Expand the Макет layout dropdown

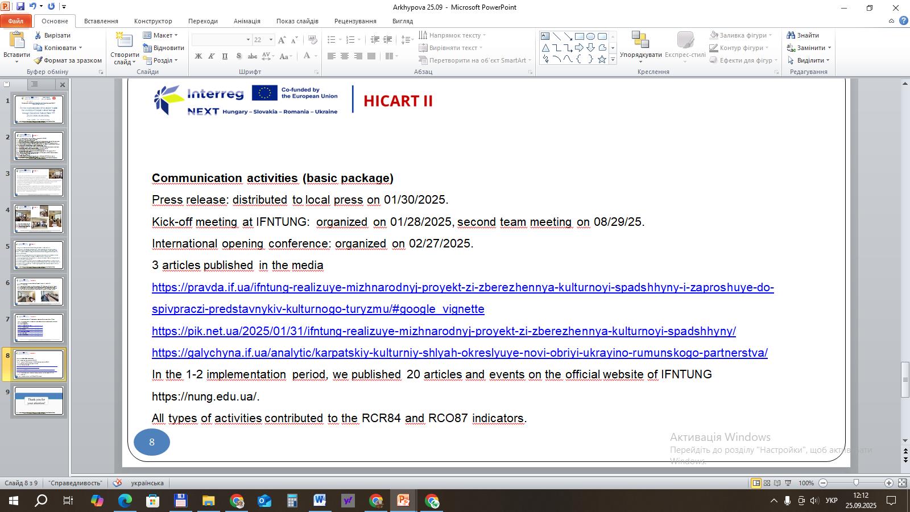click(x=176, y=35)
